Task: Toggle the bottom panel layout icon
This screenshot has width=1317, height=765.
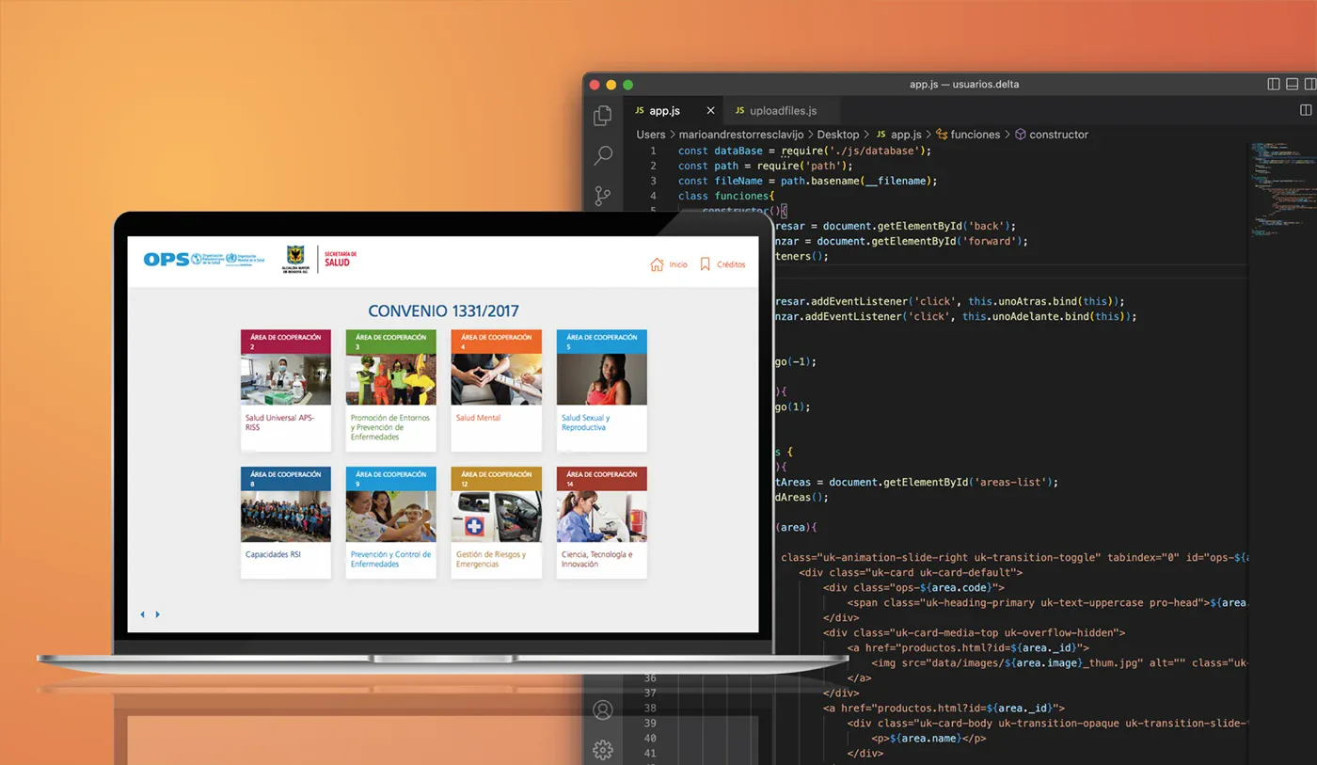Action: click(x=1293, y=84)
